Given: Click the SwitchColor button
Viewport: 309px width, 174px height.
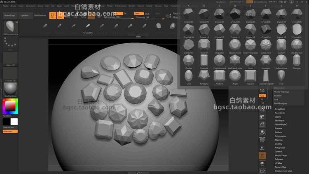Looking at the screenshot, I should point(9,127).
